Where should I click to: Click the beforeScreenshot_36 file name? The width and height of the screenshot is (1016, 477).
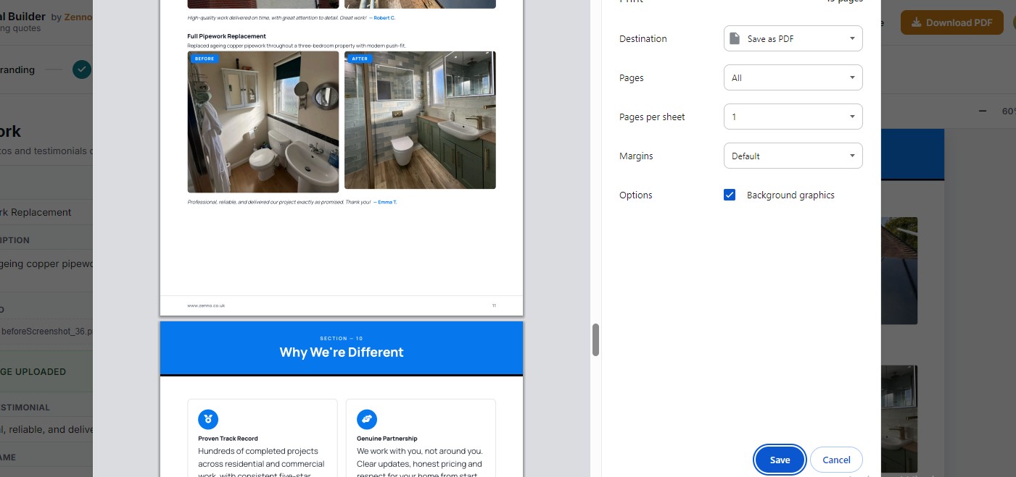[x=47, y=330]
